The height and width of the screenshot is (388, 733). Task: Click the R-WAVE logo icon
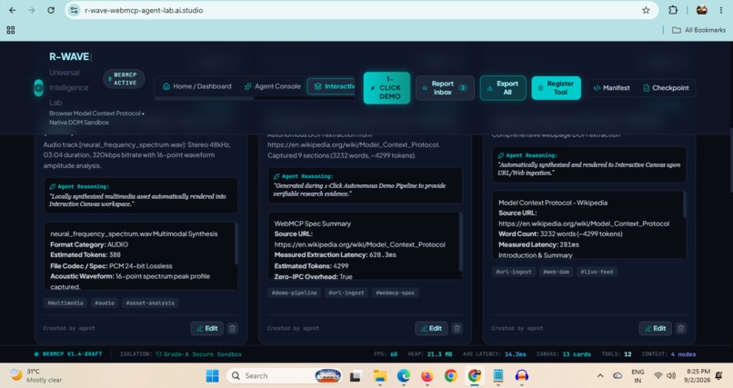[39, 88]
